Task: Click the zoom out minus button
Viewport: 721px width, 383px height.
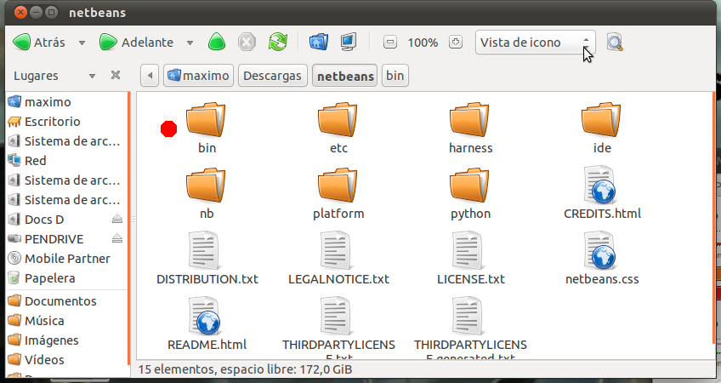Action: [390, 43]
